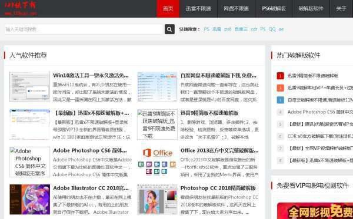The image size is (353, 219).
Task: Click the Office2013中文破解版 description text
Action: point(219,167)
